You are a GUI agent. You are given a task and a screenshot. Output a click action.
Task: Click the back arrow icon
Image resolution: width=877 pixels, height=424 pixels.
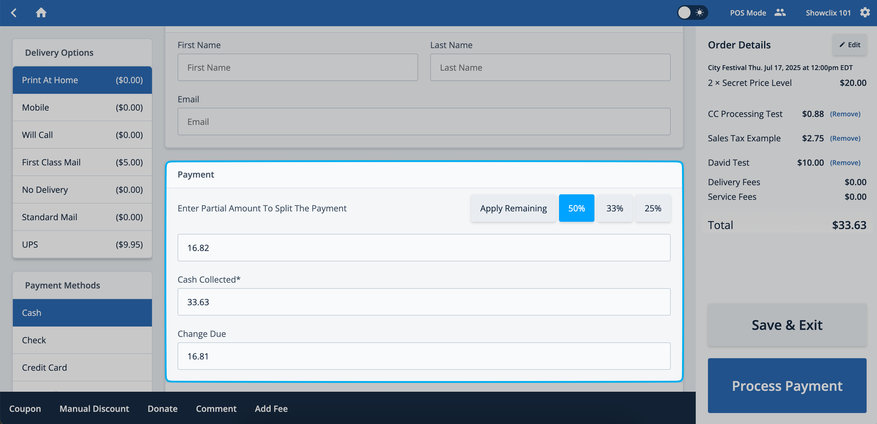tap(14, 13)
